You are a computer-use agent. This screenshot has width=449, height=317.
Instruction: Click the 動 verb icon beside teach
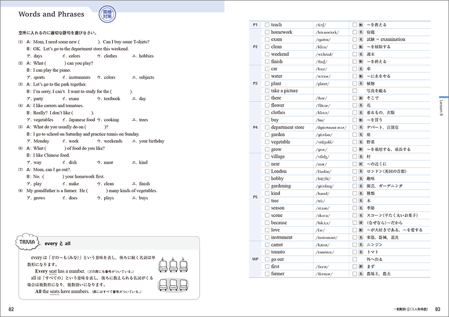pyautogui.click(x=360, y=25)
